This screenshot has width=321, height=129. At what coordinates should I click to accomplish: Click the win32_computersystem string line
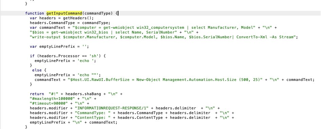153,27
